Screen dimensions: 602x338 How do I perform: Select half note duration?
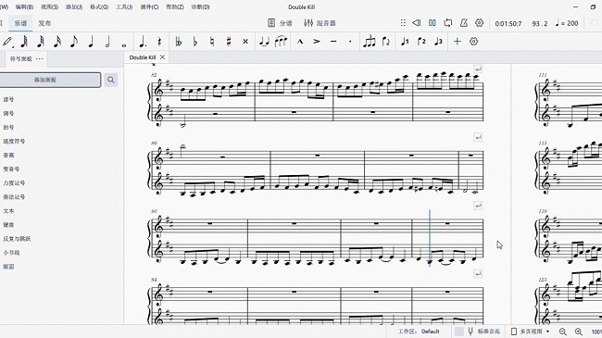[x=107, y=42]
